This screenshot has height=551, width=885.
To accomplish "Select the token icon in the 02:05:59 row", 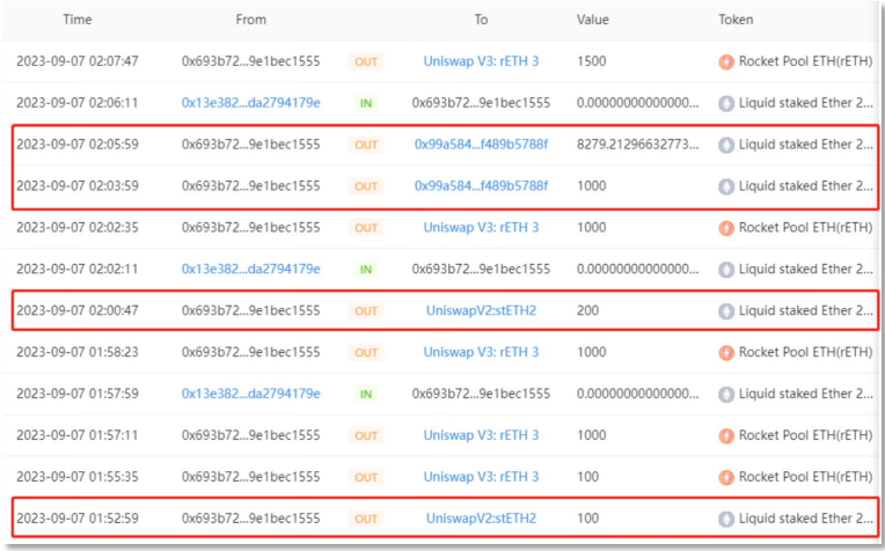I will tap(726, 145).
